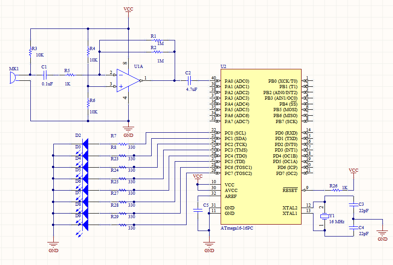
Task: Click the XTAL2 pin label
Action: coord(290,208)
